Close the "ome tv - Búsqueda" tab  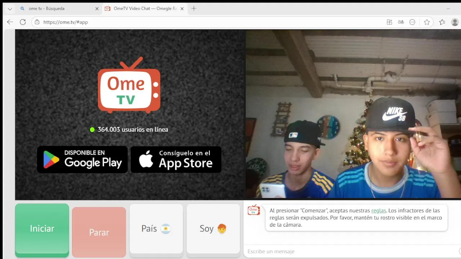tap(97, 9)
